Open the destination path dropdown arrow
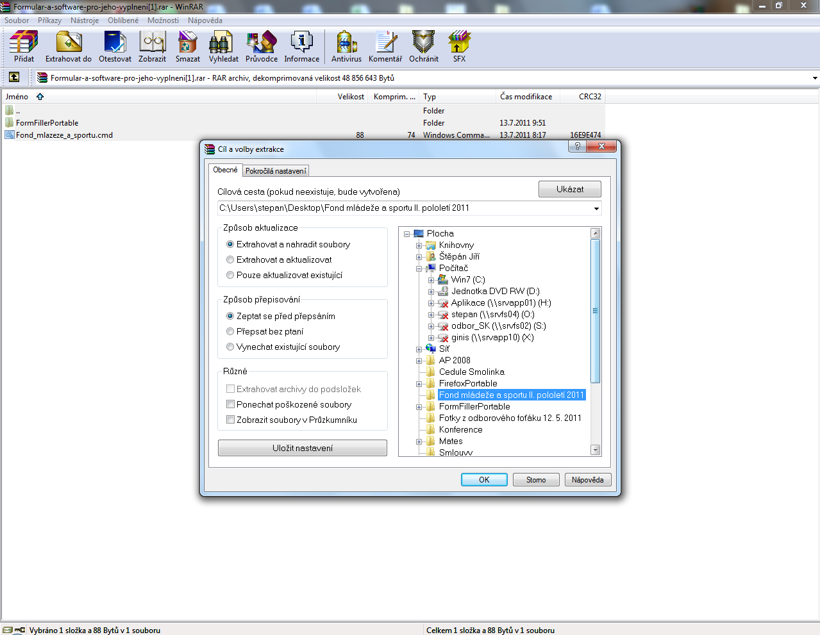The image size is (820, 635). (596, 208)
